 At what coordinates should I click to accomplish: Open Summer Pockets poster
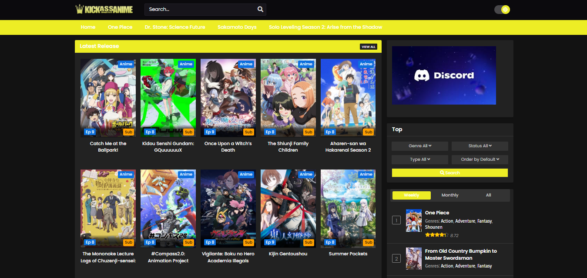pos(348,209)
